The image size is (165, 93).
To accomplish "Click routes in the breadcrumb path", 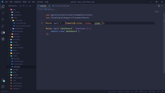I will (40, 10).
